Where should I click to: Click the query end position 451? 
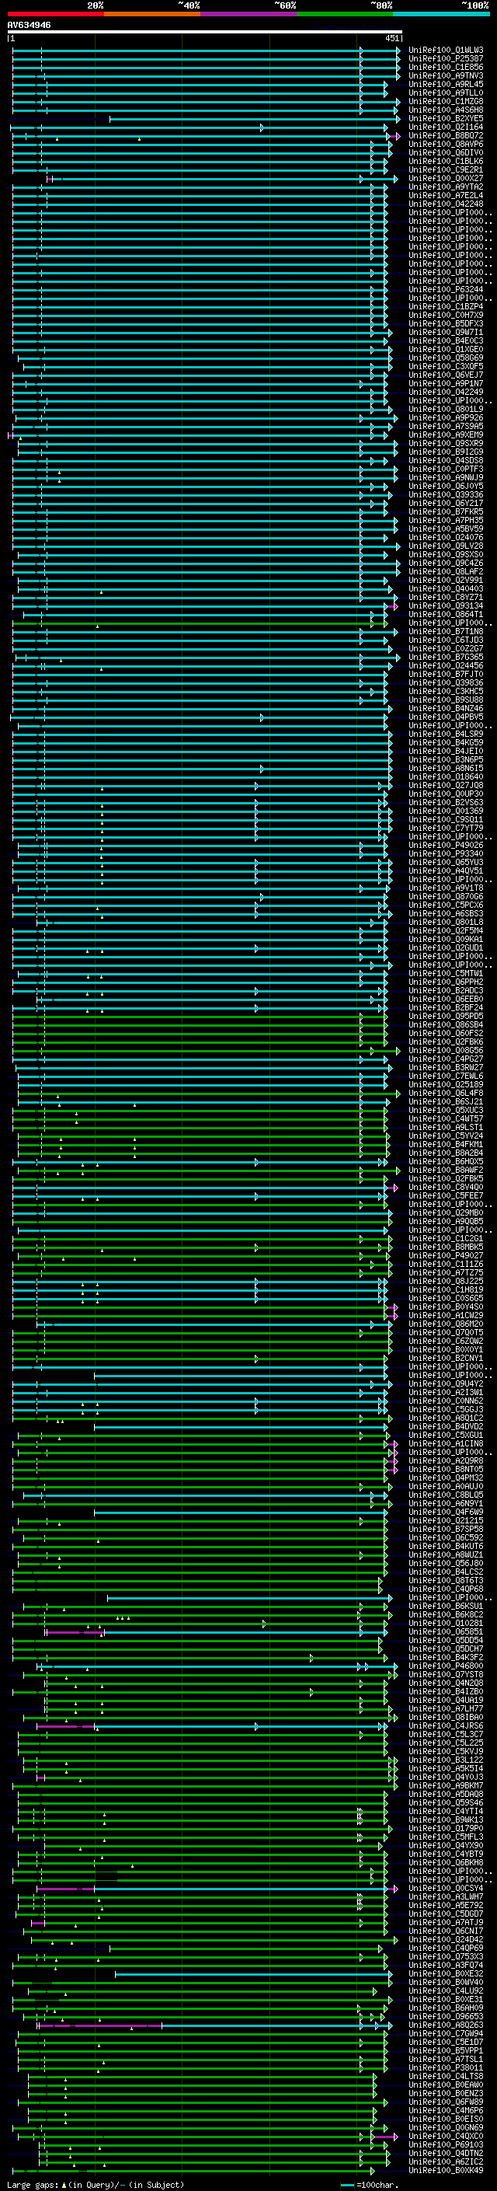(x=391, y=38)
